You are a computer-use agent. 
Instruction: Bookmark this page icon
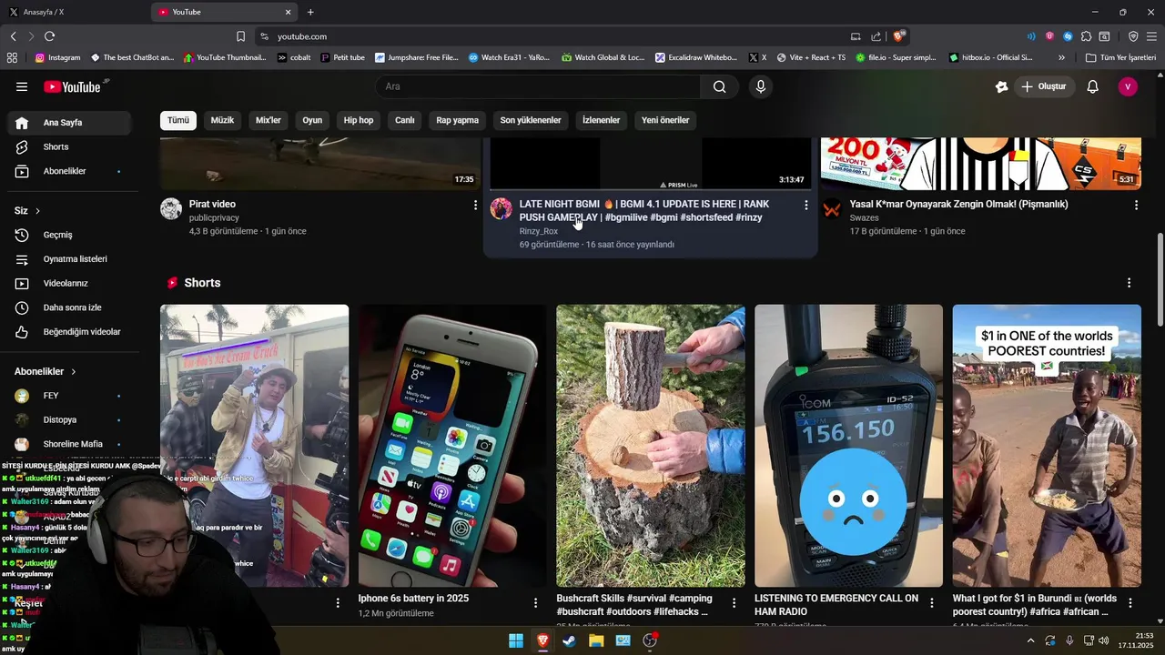[240, 36]
